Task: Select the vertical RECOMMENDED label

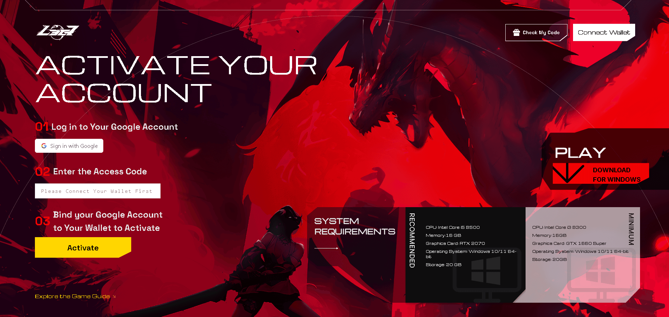Action: click(x=412, y=240)
